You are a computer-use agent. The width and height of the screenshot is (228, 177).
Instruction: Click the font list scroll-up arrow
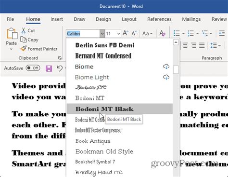tap(176, 42)
